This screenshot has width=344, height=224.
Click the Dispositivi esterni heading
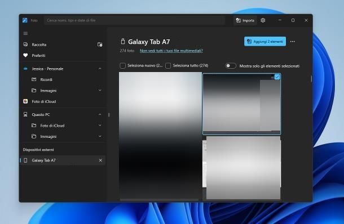[x=38, y=150]
